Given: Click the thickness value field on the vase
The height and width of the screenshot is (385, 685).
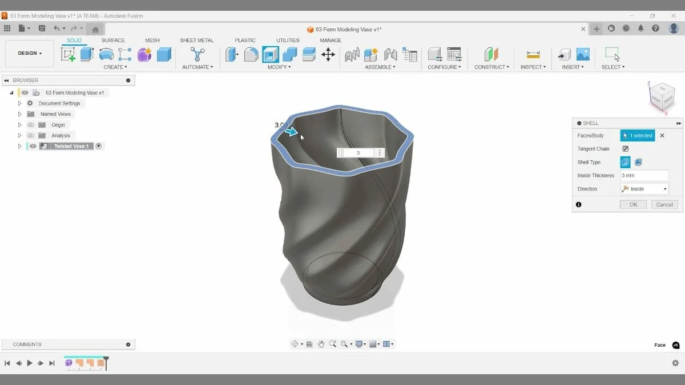Looking at the screenshot, I should click(x=357, y=152).
